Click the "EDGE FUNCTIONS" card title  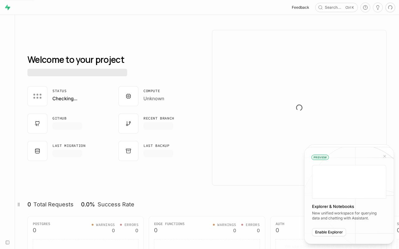(169, 224)
